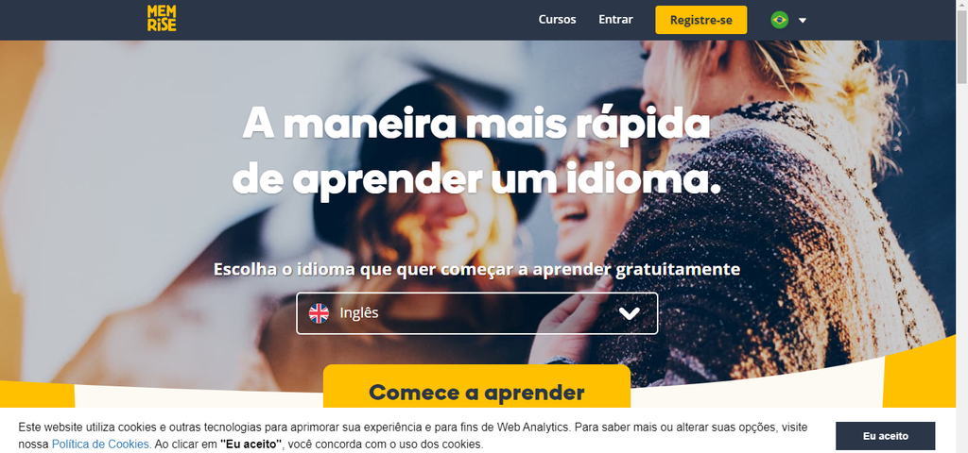Accept cookies with Eu aceito button

885,436
